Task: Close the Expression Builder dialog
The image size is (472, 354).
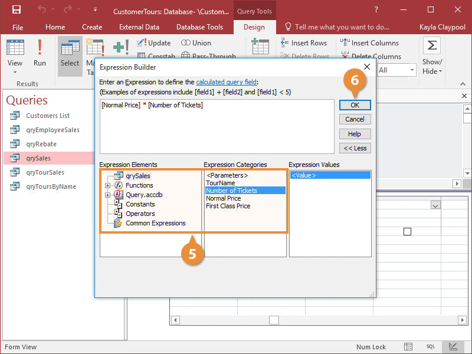Action: click(367, 67)
